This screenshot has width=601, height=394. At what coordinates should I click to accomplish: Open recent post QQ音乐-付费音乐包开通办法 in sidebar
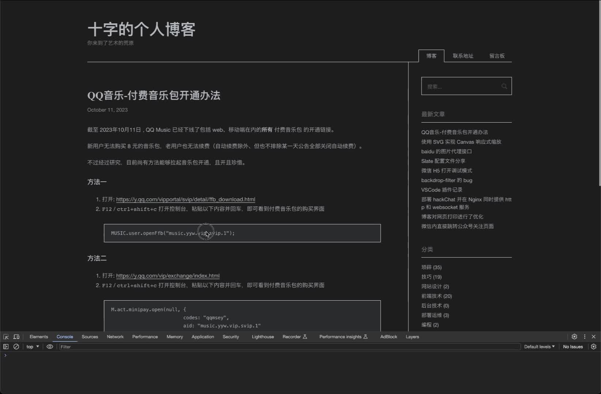pyautogui.click(x=454, y=132)
